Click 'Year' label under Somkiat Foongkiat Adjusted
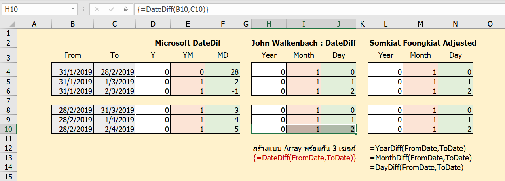 click(x=386, y=55)
